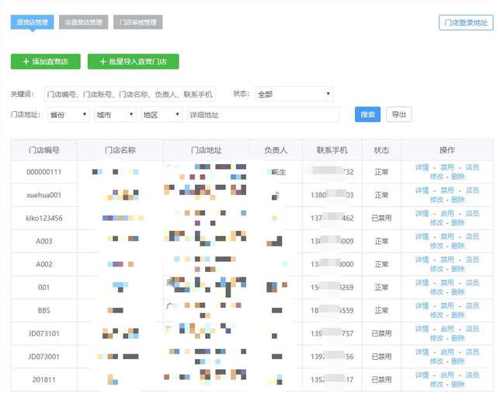The height and width of the screenshot is (394, 497).
Task: Click the 负责人 column header
Action: pyautogui.click(x=276, y=150)
